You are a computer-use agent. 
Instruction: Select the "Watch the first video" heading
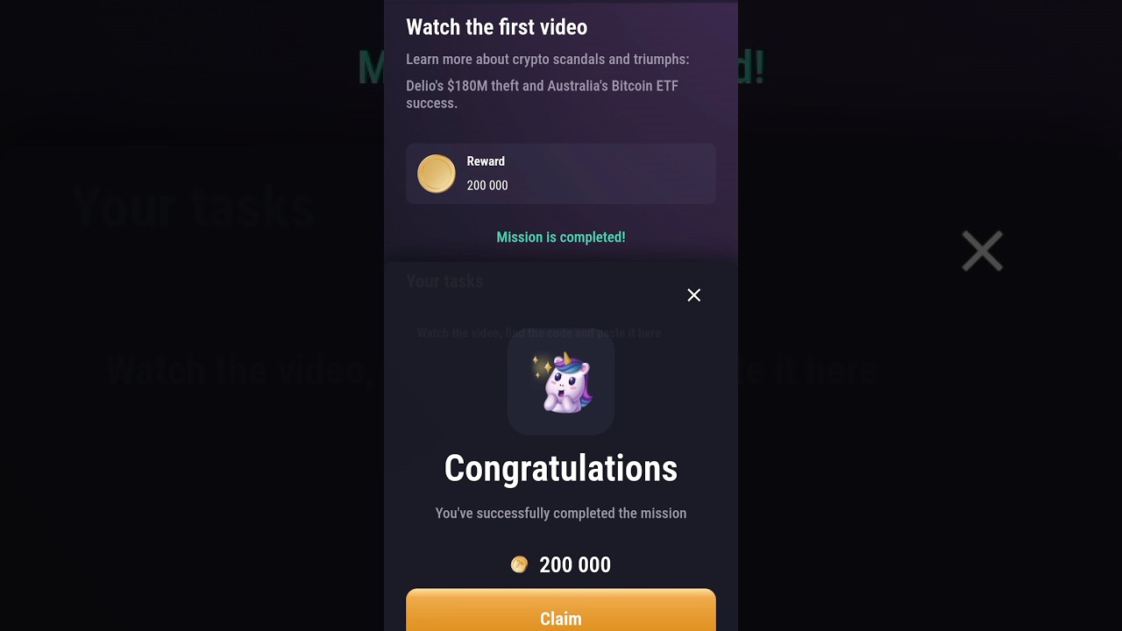pyautogui.click(x=496, y=27)
